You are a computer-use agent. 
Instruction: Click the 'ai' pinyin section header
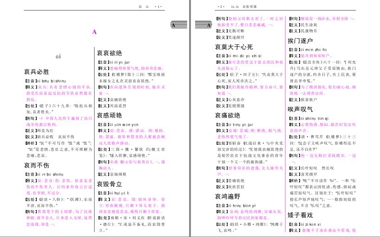click(58, 57)
